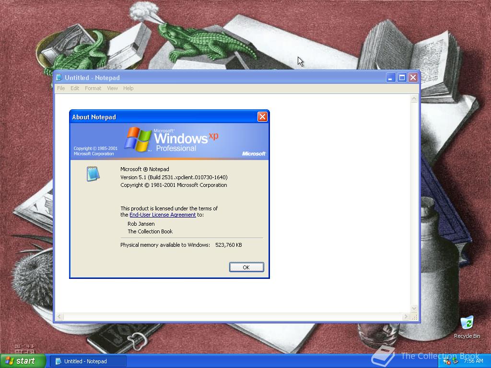Click the Windows XP Professional logo banner
The image size is (491, 368).
click(169, 141)
